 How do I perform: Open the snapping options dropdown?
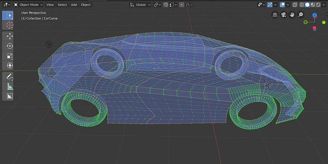point(176,5)
